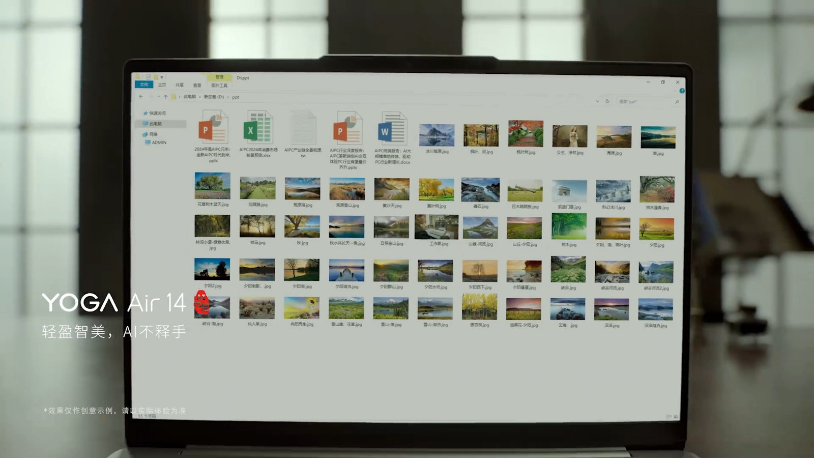Select the 黄沙天.jpg thumbnail
The width and height of the screenshot is (814, 458).
click(x=392, y=189)
